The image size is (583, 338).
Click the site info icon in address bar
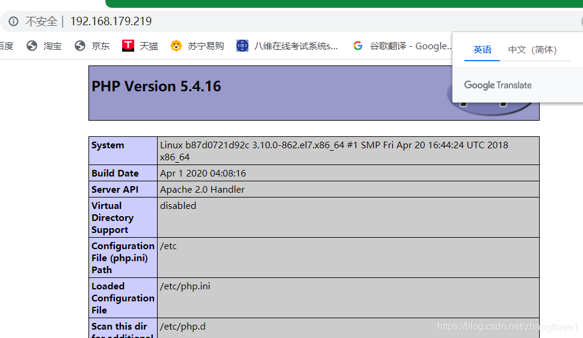point(13,21)
